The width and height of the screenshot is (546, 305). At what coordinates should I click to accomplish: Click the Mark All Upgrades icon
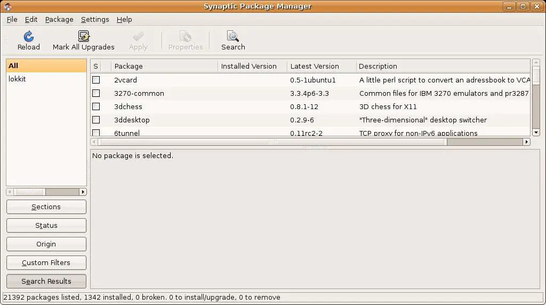(x=84, y=37)
